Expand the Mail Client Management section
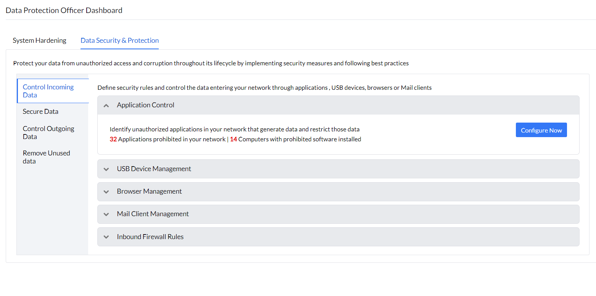Image resolution: width=596 pixels, height=296 pixels. coord(153,214)
